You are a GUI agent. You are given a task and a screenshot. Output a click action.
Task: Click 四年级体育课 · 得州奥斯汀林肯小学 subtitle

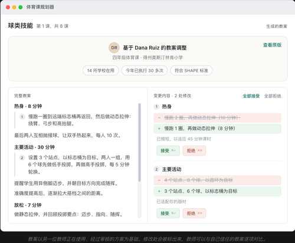pyautogui.click(x=147, y=58)
